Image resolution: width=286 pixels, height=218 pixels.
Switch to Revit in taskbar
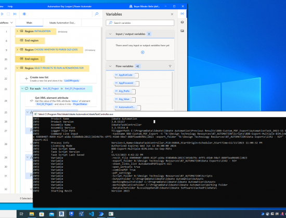point(61,214)
